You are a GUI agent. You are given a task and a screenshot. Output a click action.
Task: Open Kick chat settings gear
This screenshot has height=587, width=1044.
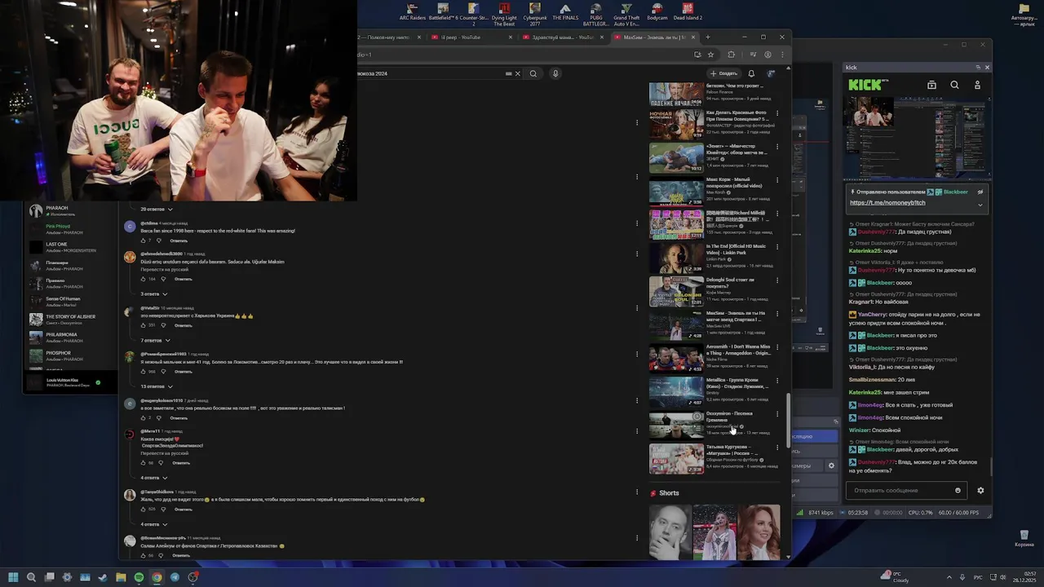(980, 491)
